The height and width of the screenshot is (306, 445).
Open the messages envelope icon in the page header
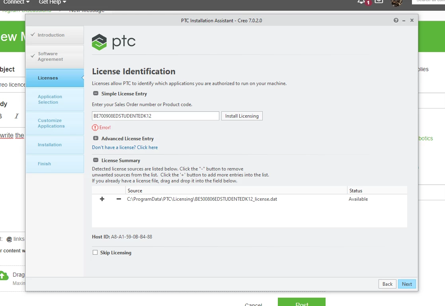pos(379,2)
